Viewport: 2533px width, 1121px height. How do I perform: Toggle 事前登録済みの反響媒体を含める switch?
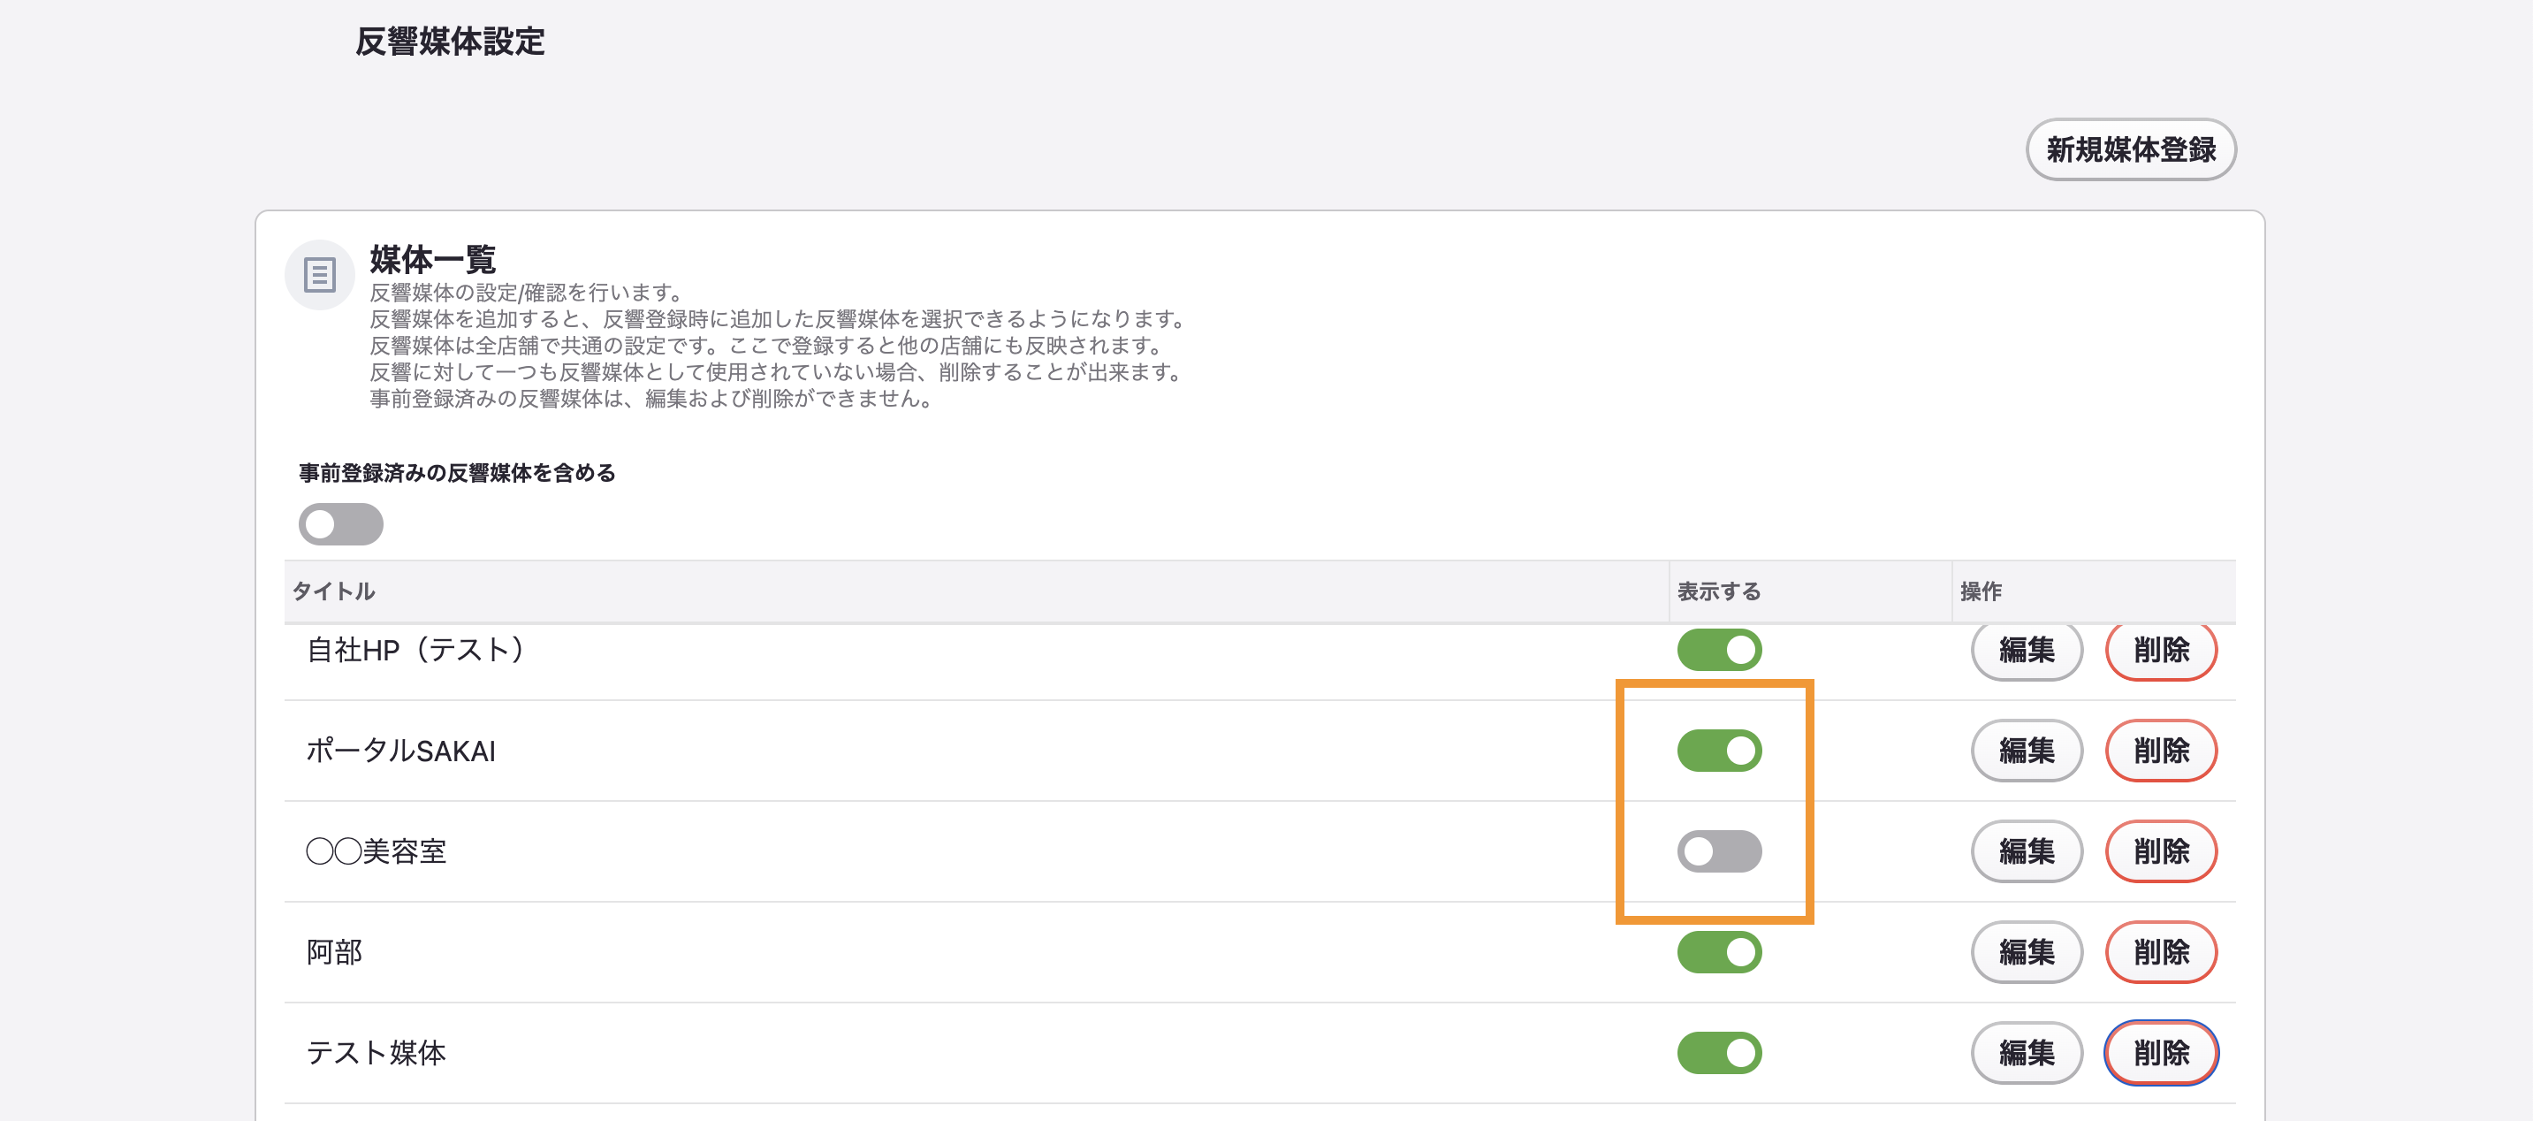[x=341, y=524]
